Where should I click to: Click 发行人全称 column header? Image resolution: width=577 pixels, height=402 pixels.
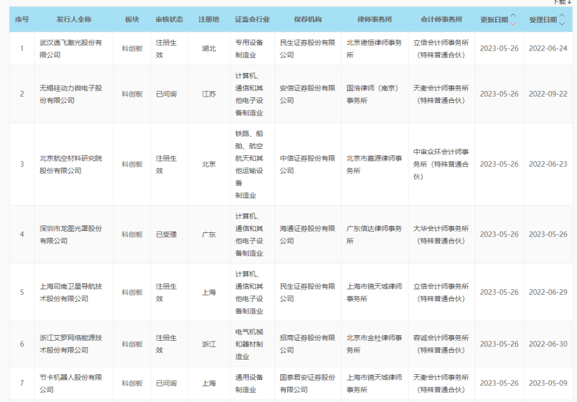click(x=74, y=20)
